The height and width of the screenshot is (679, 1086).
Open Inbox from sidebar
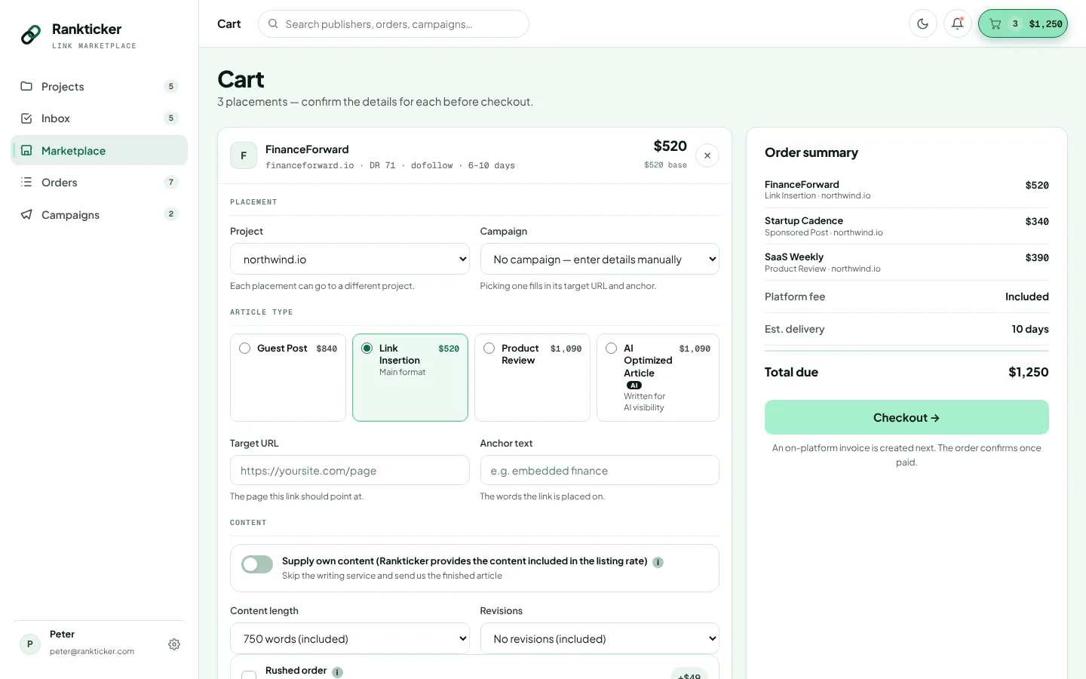click(100, 118)
